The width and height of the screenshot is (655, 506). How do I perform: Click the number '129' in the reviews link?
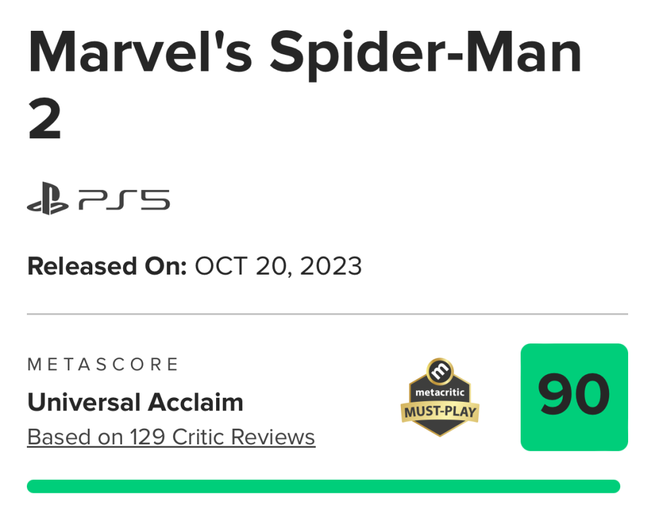(x=145, y=437)
